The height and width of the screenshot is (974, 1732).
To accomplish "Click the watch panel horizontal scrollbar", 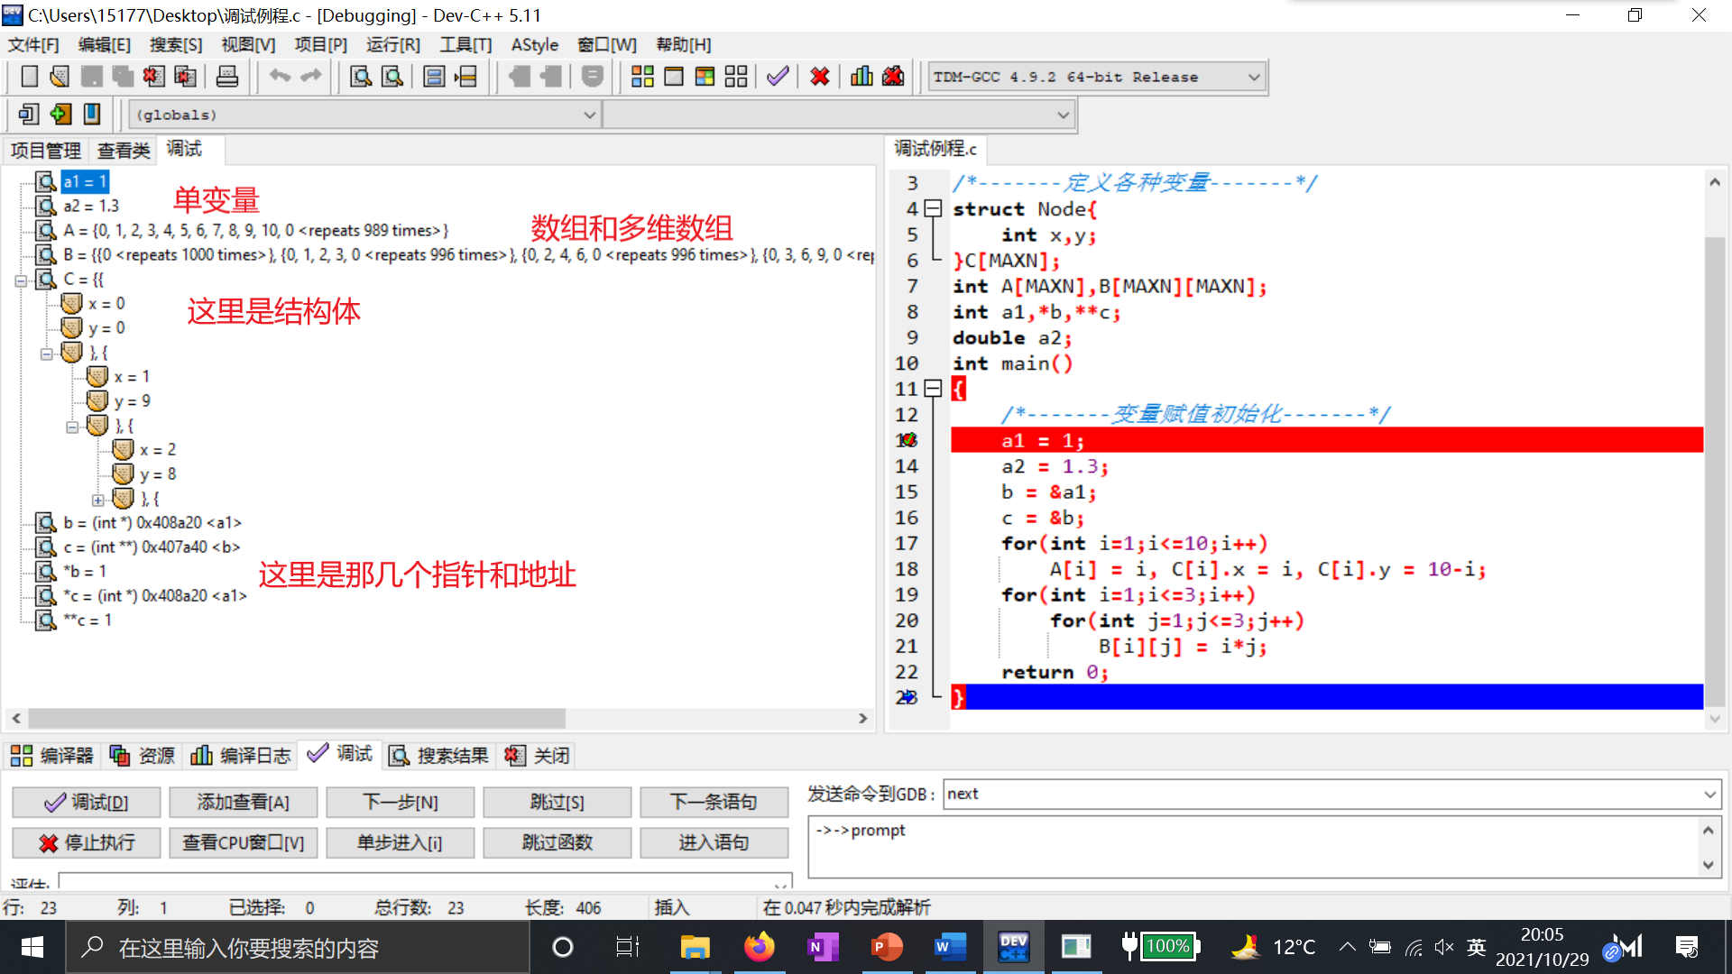I will click(x=298, y=719).
